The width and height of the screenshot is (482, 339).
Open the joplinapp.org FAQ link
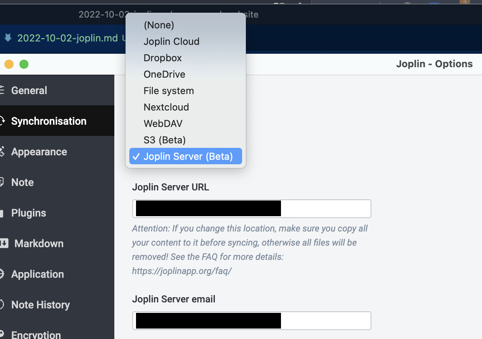(x=182, y=271)
